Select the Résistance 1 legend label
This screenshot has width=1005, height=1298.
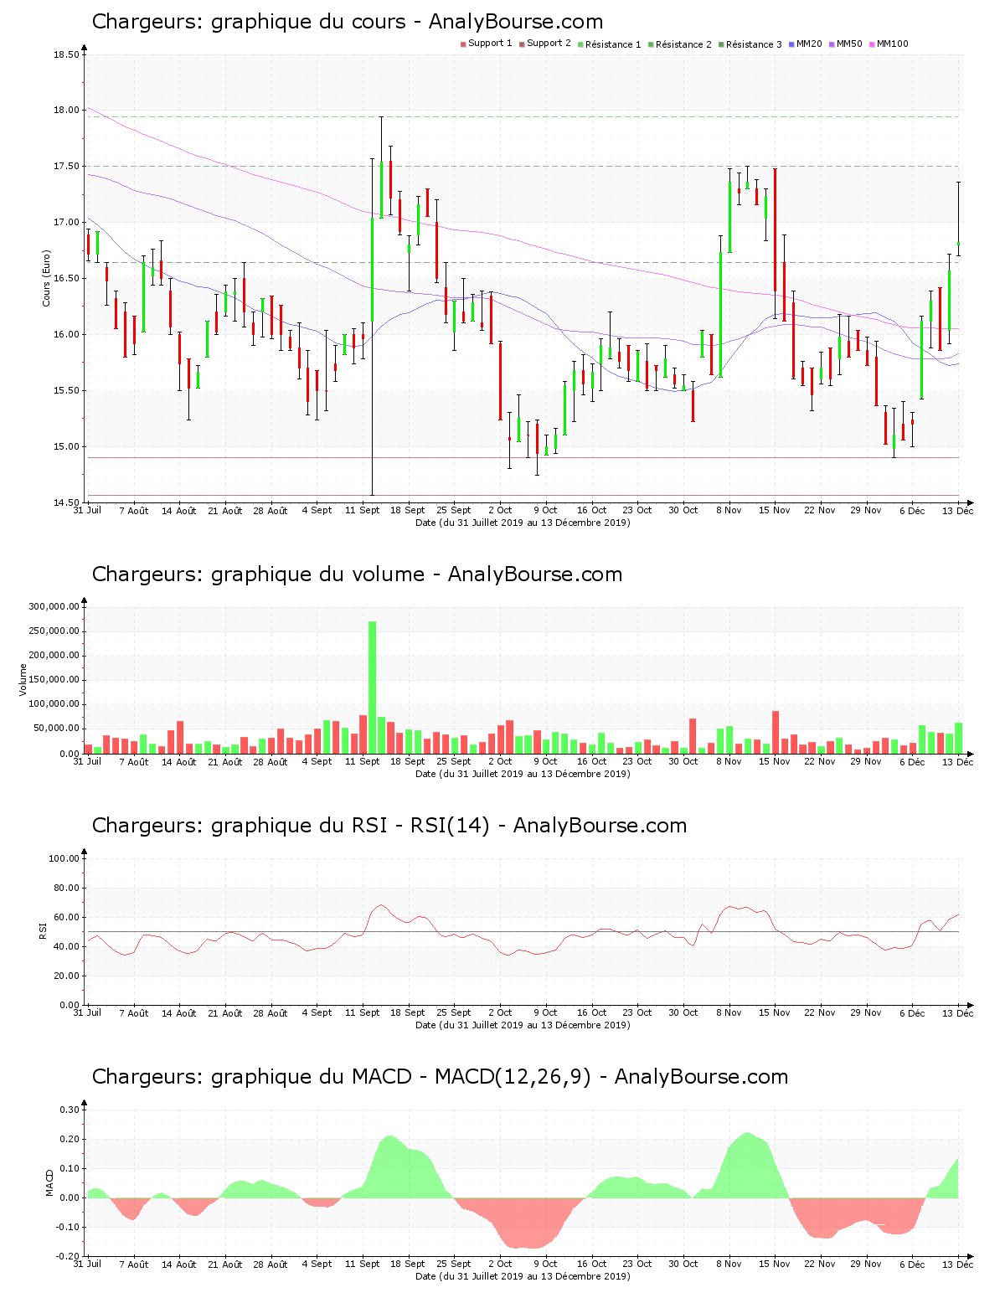[x=613, y=44]
